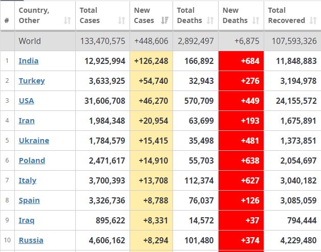321x252 pixels.
Task: Click the Spain link
Action: pyautogui.click(x=29, y=200)
